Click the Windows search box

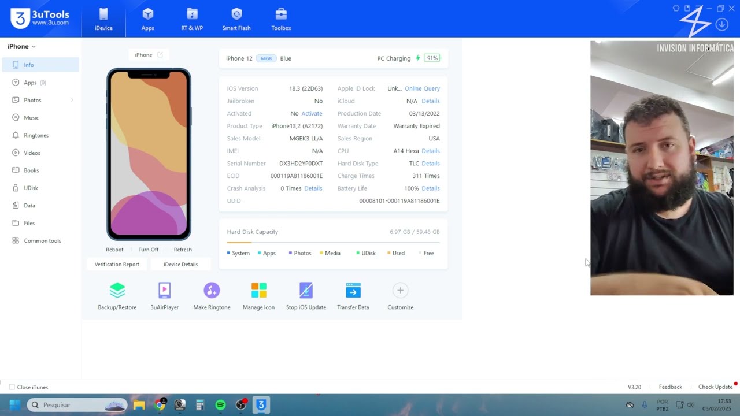click(x=77, y=405)
